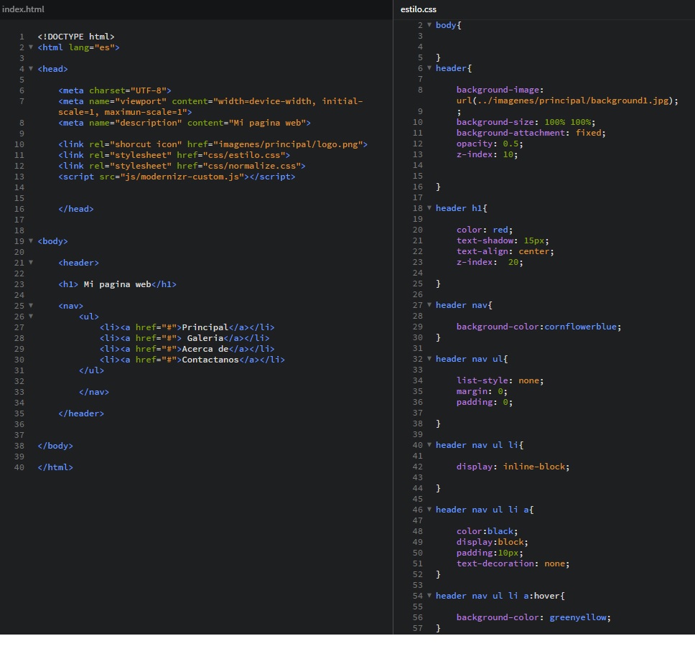Click the text-decoration none declaration
This screenshot has height=669, width=695.
[513, 563]
